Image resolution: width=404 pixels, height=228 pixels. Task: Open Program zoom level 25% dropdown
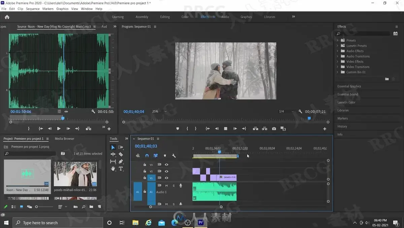pos(159,112)
